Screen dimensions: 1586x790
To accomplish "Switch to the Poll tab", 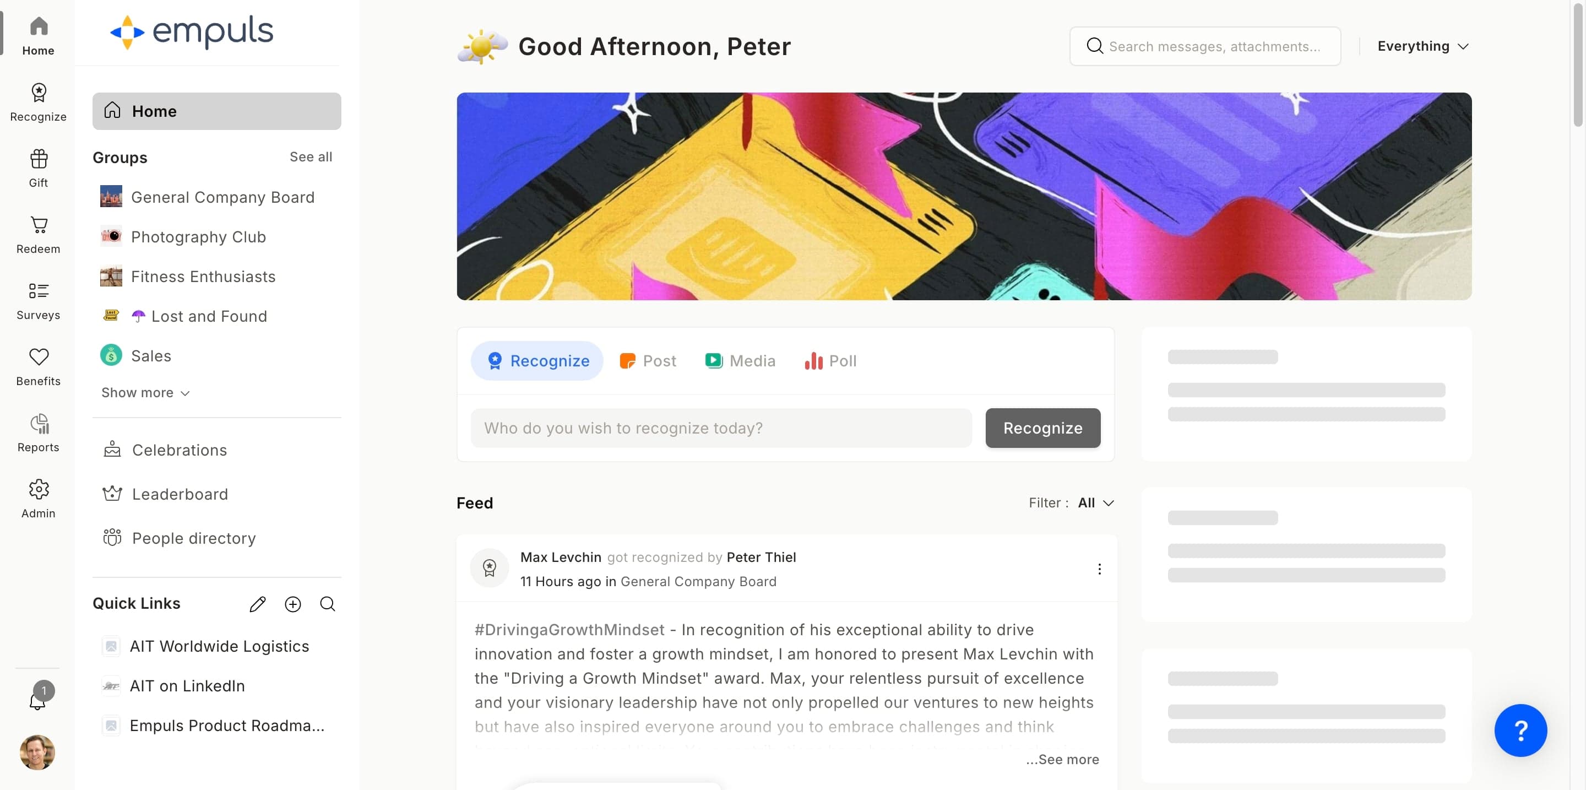I will pos(830,361).
